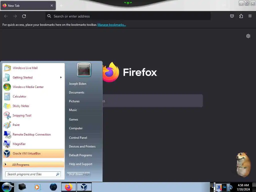
Task: Open Documents from Start menu
Action: 76,92
